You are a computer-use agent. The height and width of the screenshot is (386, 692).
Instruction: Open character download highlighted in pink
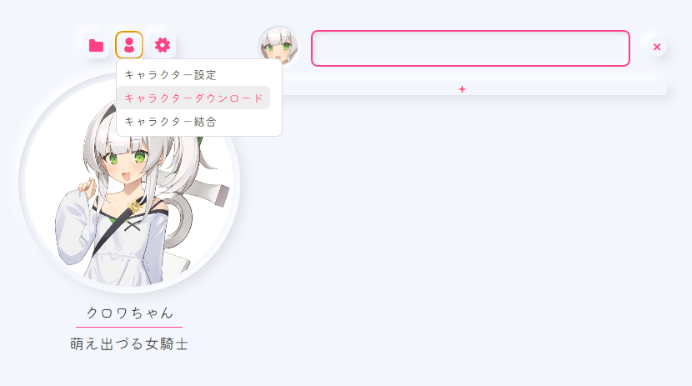(x=193, y=98)
